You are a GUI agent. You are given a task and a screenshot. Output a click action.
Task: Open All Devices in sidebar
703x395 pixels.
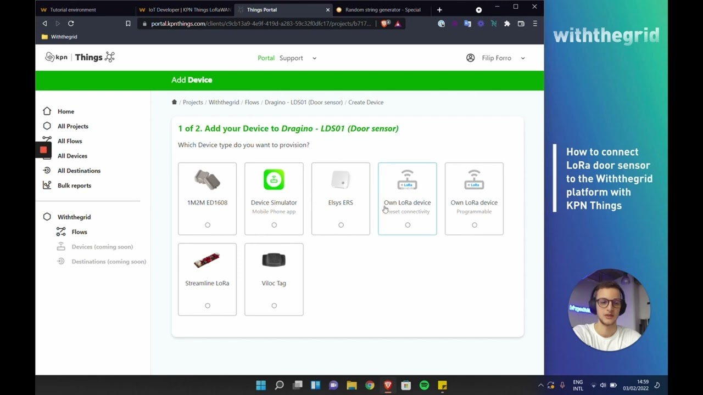click(72, 156)
